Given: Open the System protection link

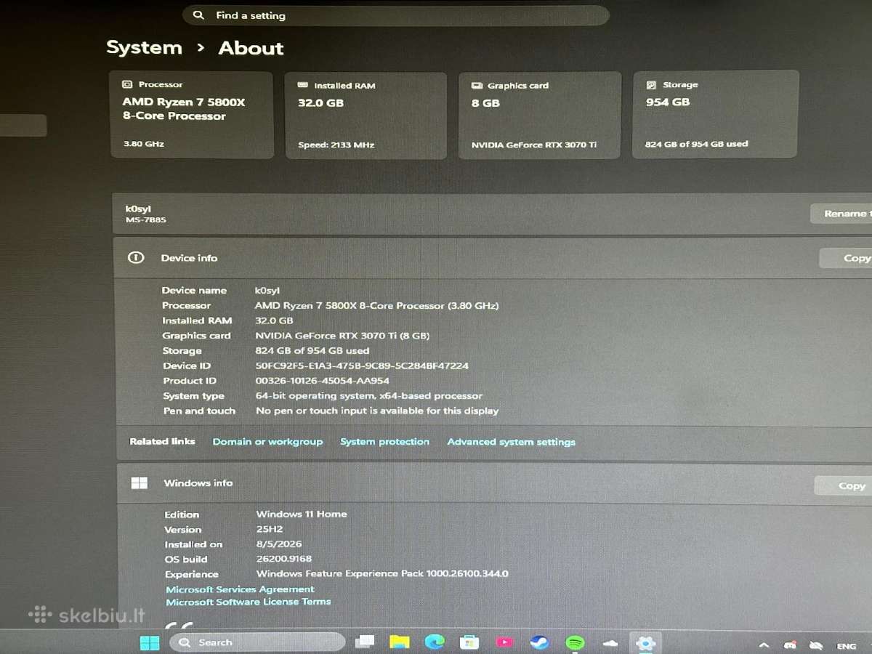Looking at the screenshot, I should pos(384,441).
